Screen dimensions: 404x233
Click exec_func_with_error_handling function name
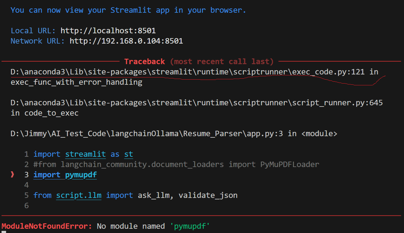coord(76,82)
